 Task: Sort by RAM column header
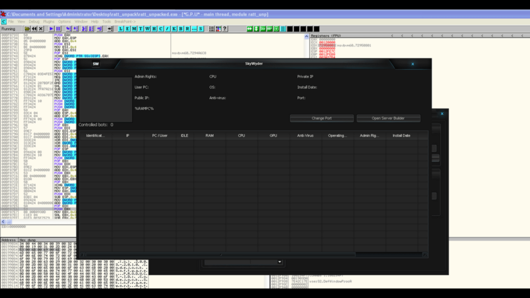click(x=210, y=136)
